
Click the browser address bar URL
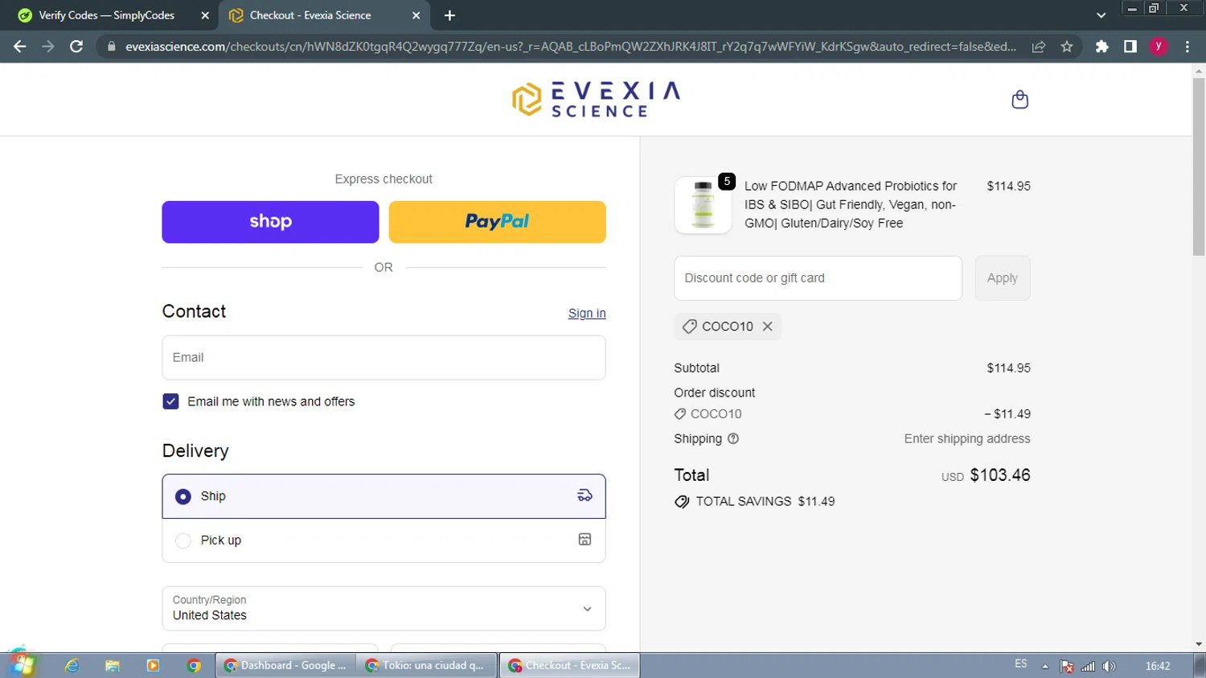coord(571,47)
